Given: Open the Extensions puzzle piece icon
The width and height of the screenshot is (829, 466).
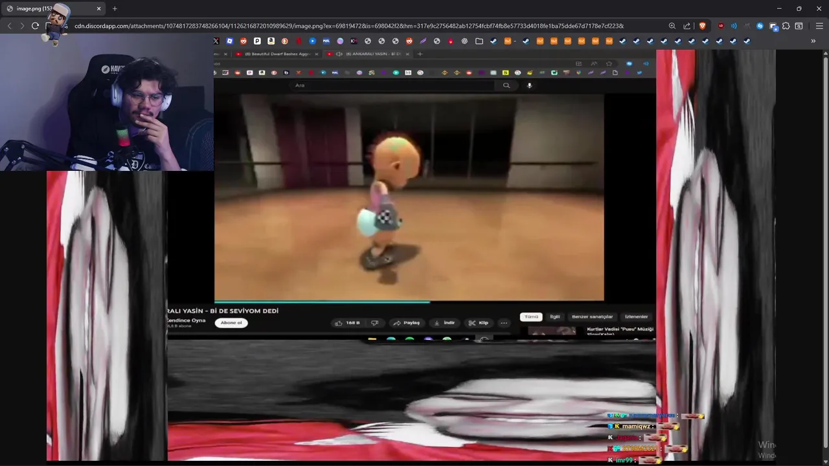Looking at the screenshot, I should pos(786,26).
